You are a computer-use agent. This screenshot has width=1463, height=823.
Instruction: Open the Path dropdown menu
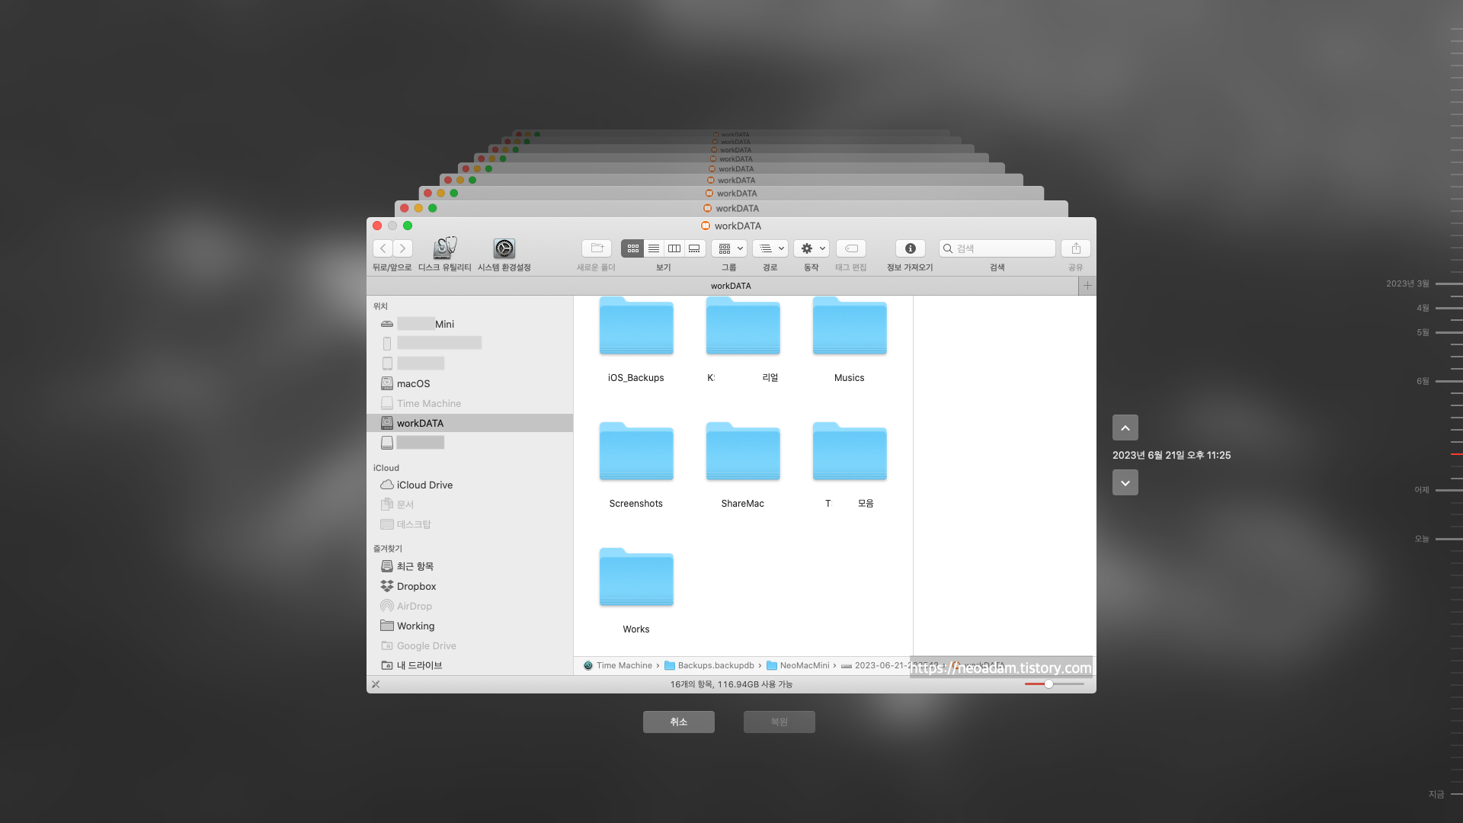770,248
